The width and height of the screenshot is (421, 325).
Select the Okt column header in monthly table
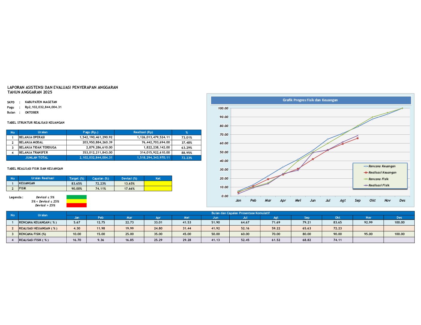point(337,217)
